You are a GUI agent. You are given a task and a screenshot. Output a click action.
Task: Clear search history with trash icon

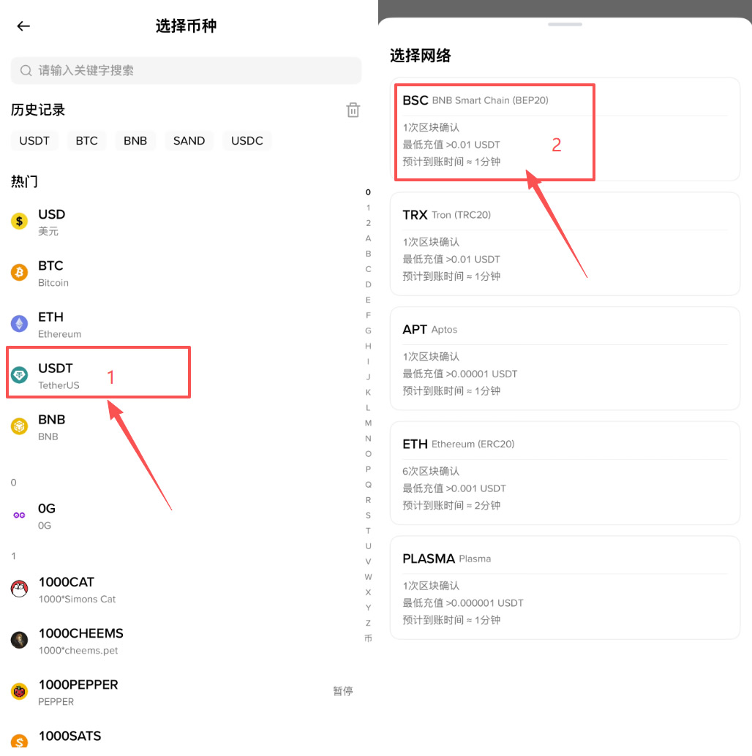click(x=353, y=110)
